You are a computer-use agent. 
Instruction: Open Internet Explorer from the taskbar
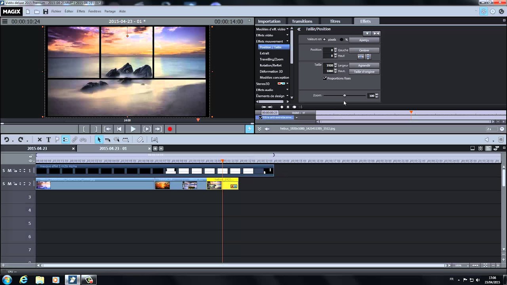23,280
